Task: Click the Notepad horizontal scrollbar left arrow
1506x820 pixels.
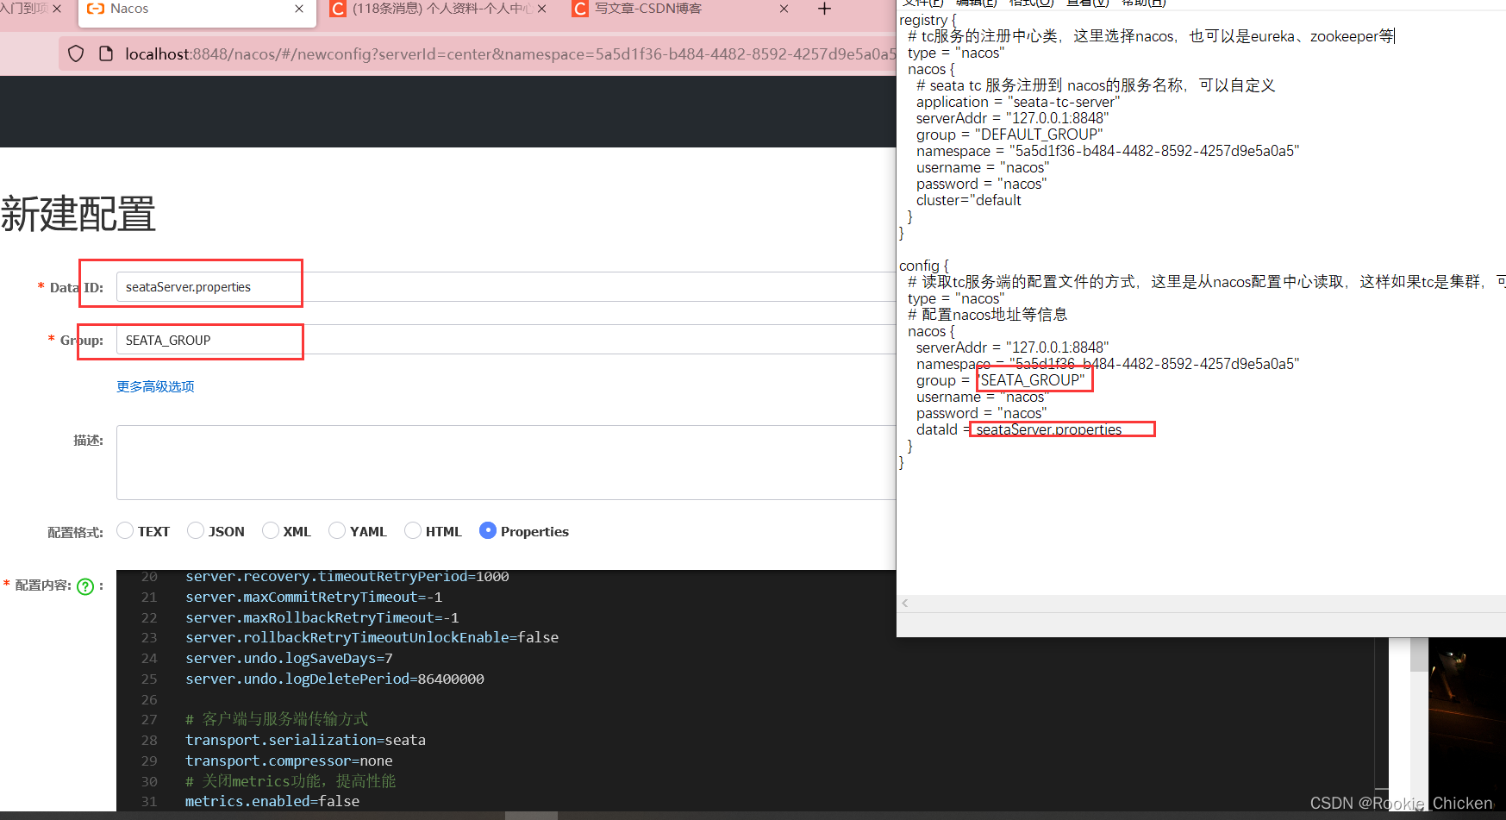Action: click(x=904, y=604)
